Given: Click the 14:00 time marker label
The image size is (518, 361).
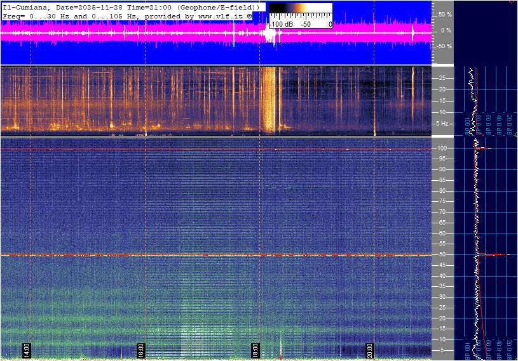Looking at the screenshot, I should [27, 350].
